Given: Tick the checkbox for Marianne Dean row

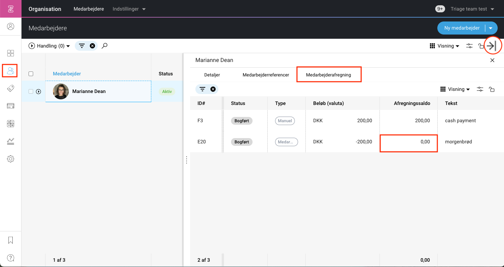Looking at the screenshot, I should click(x=31, y=91).
